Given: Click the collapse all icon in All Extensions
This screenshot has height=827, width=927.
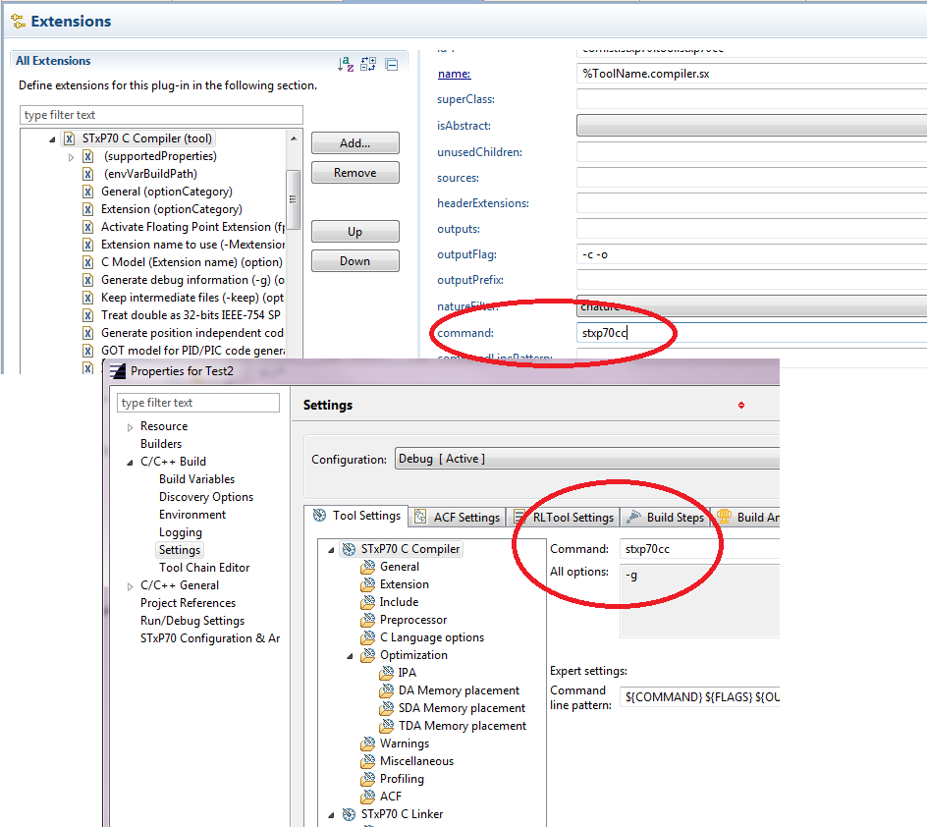Looking at the screenshot, I should (x=391, y=64).
